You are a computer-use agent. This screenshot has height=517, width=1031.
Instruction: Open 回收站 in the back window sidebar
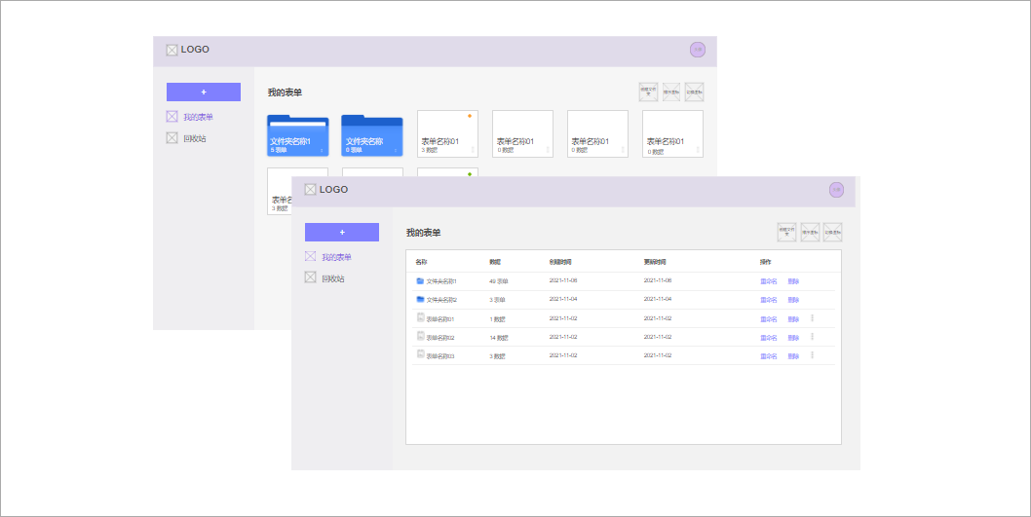(194, 138)
